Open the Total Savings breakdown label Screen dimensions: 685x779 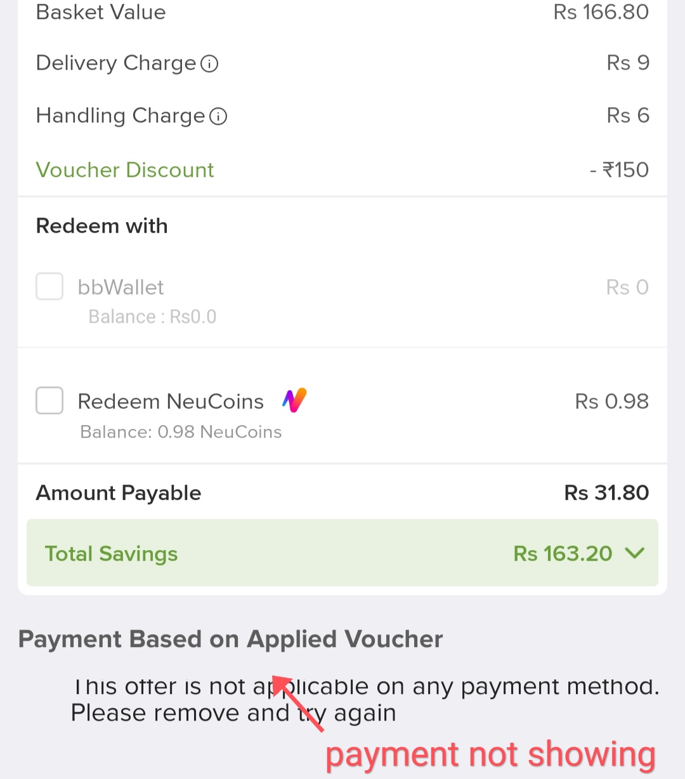111,554
